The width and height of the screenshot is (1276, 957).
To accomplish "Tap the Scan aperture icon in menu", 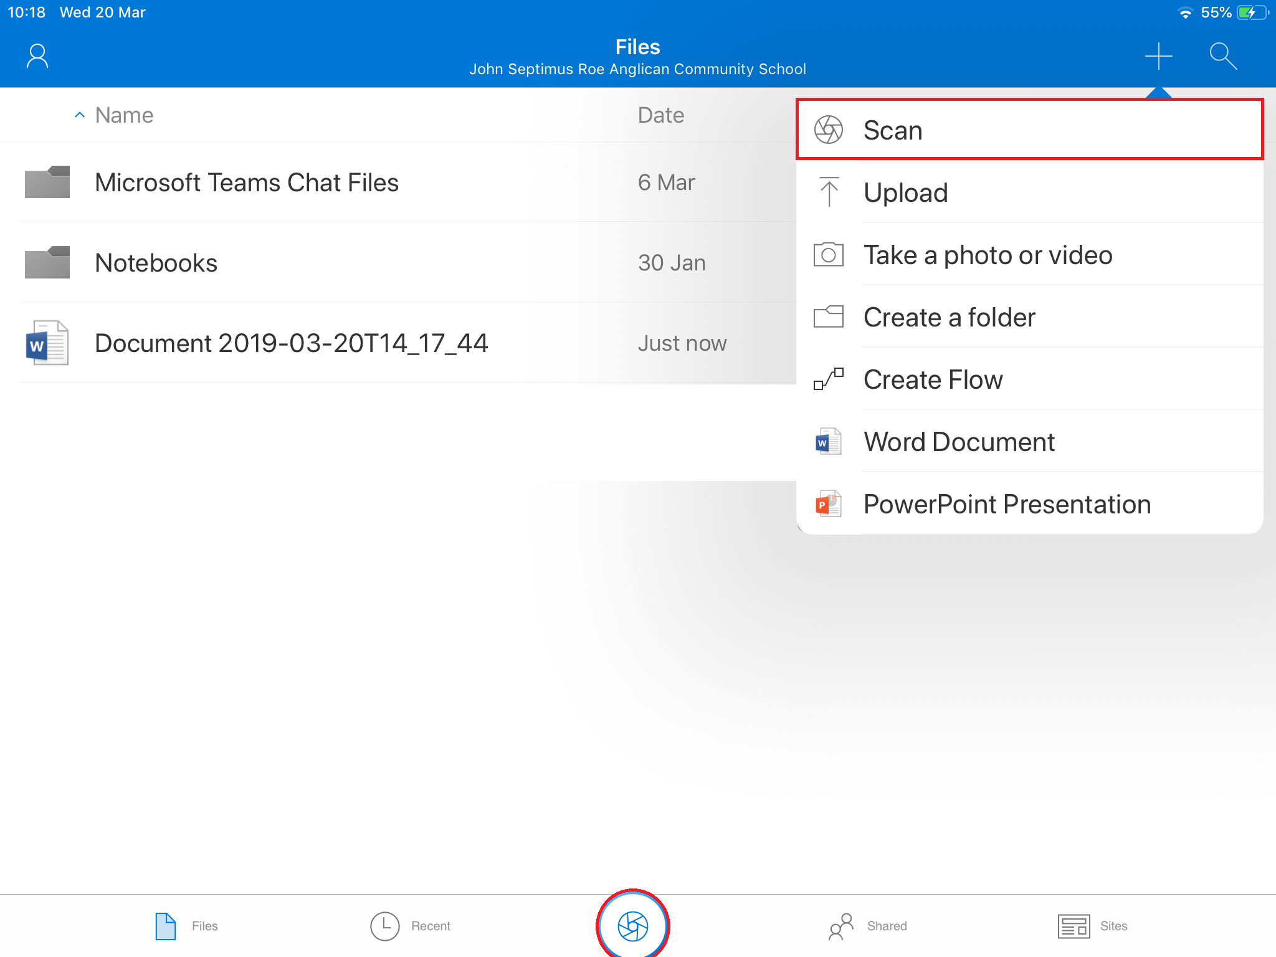I will 828,130.
